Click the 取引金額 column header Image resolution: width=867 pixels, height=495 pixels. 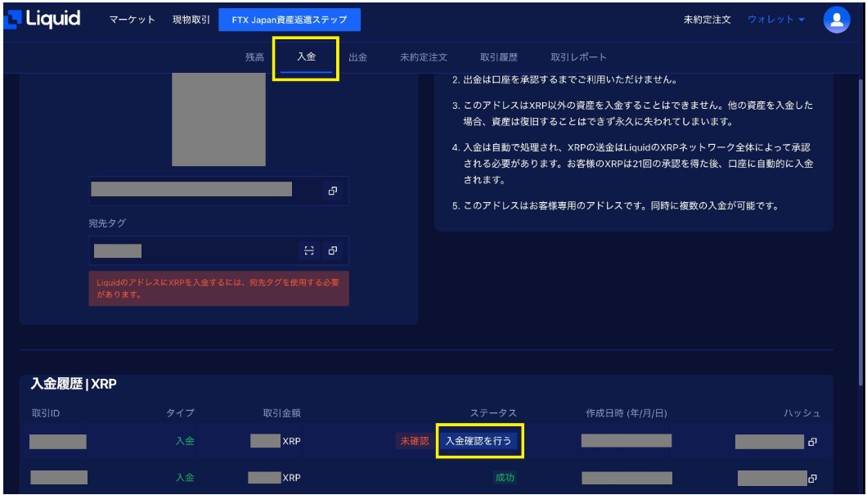282,413
